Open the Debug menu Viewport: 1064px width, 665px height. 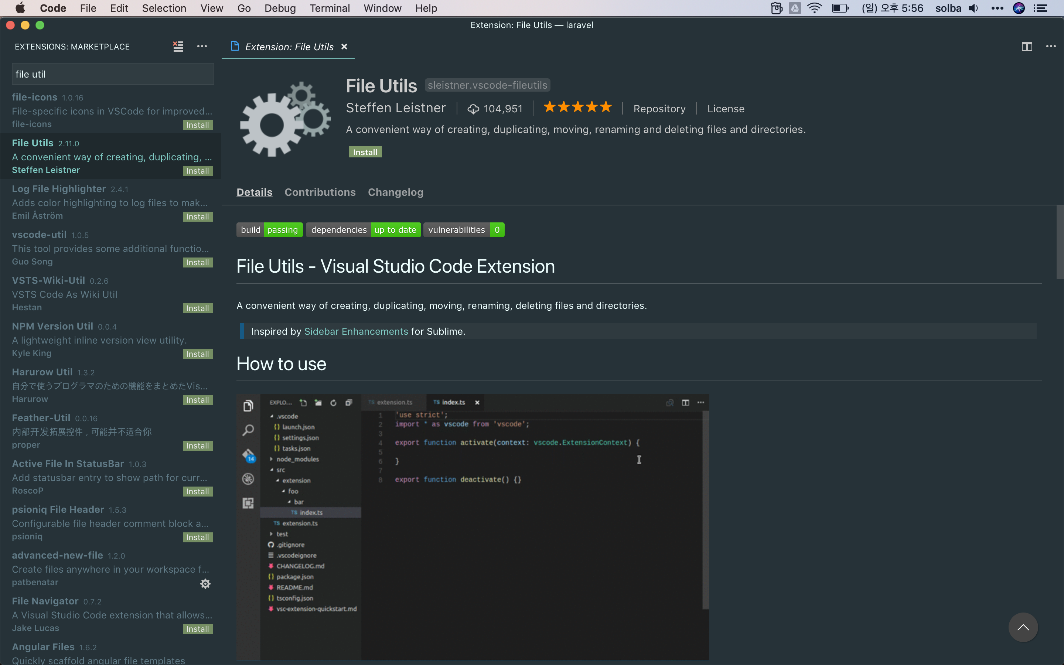[280, 8]
